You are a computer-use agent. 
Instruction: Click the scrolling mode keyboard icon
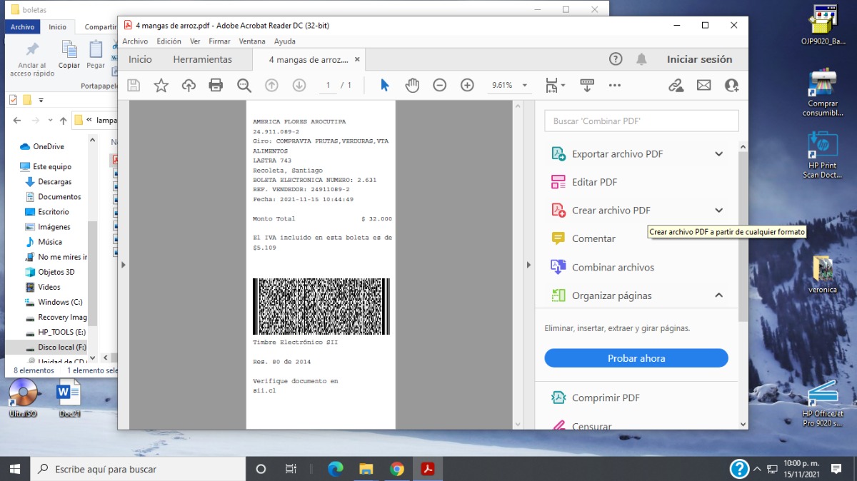[x=587, y=86]
